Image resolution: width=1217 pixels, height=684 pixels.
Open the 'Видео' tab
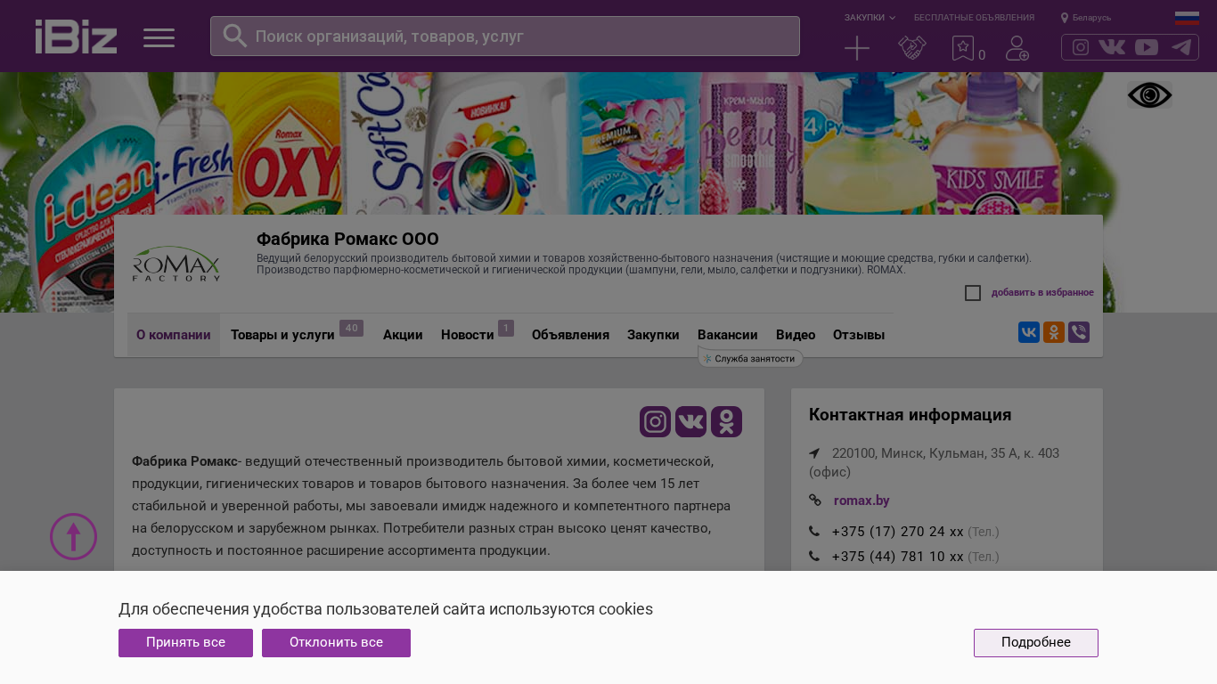796,335
